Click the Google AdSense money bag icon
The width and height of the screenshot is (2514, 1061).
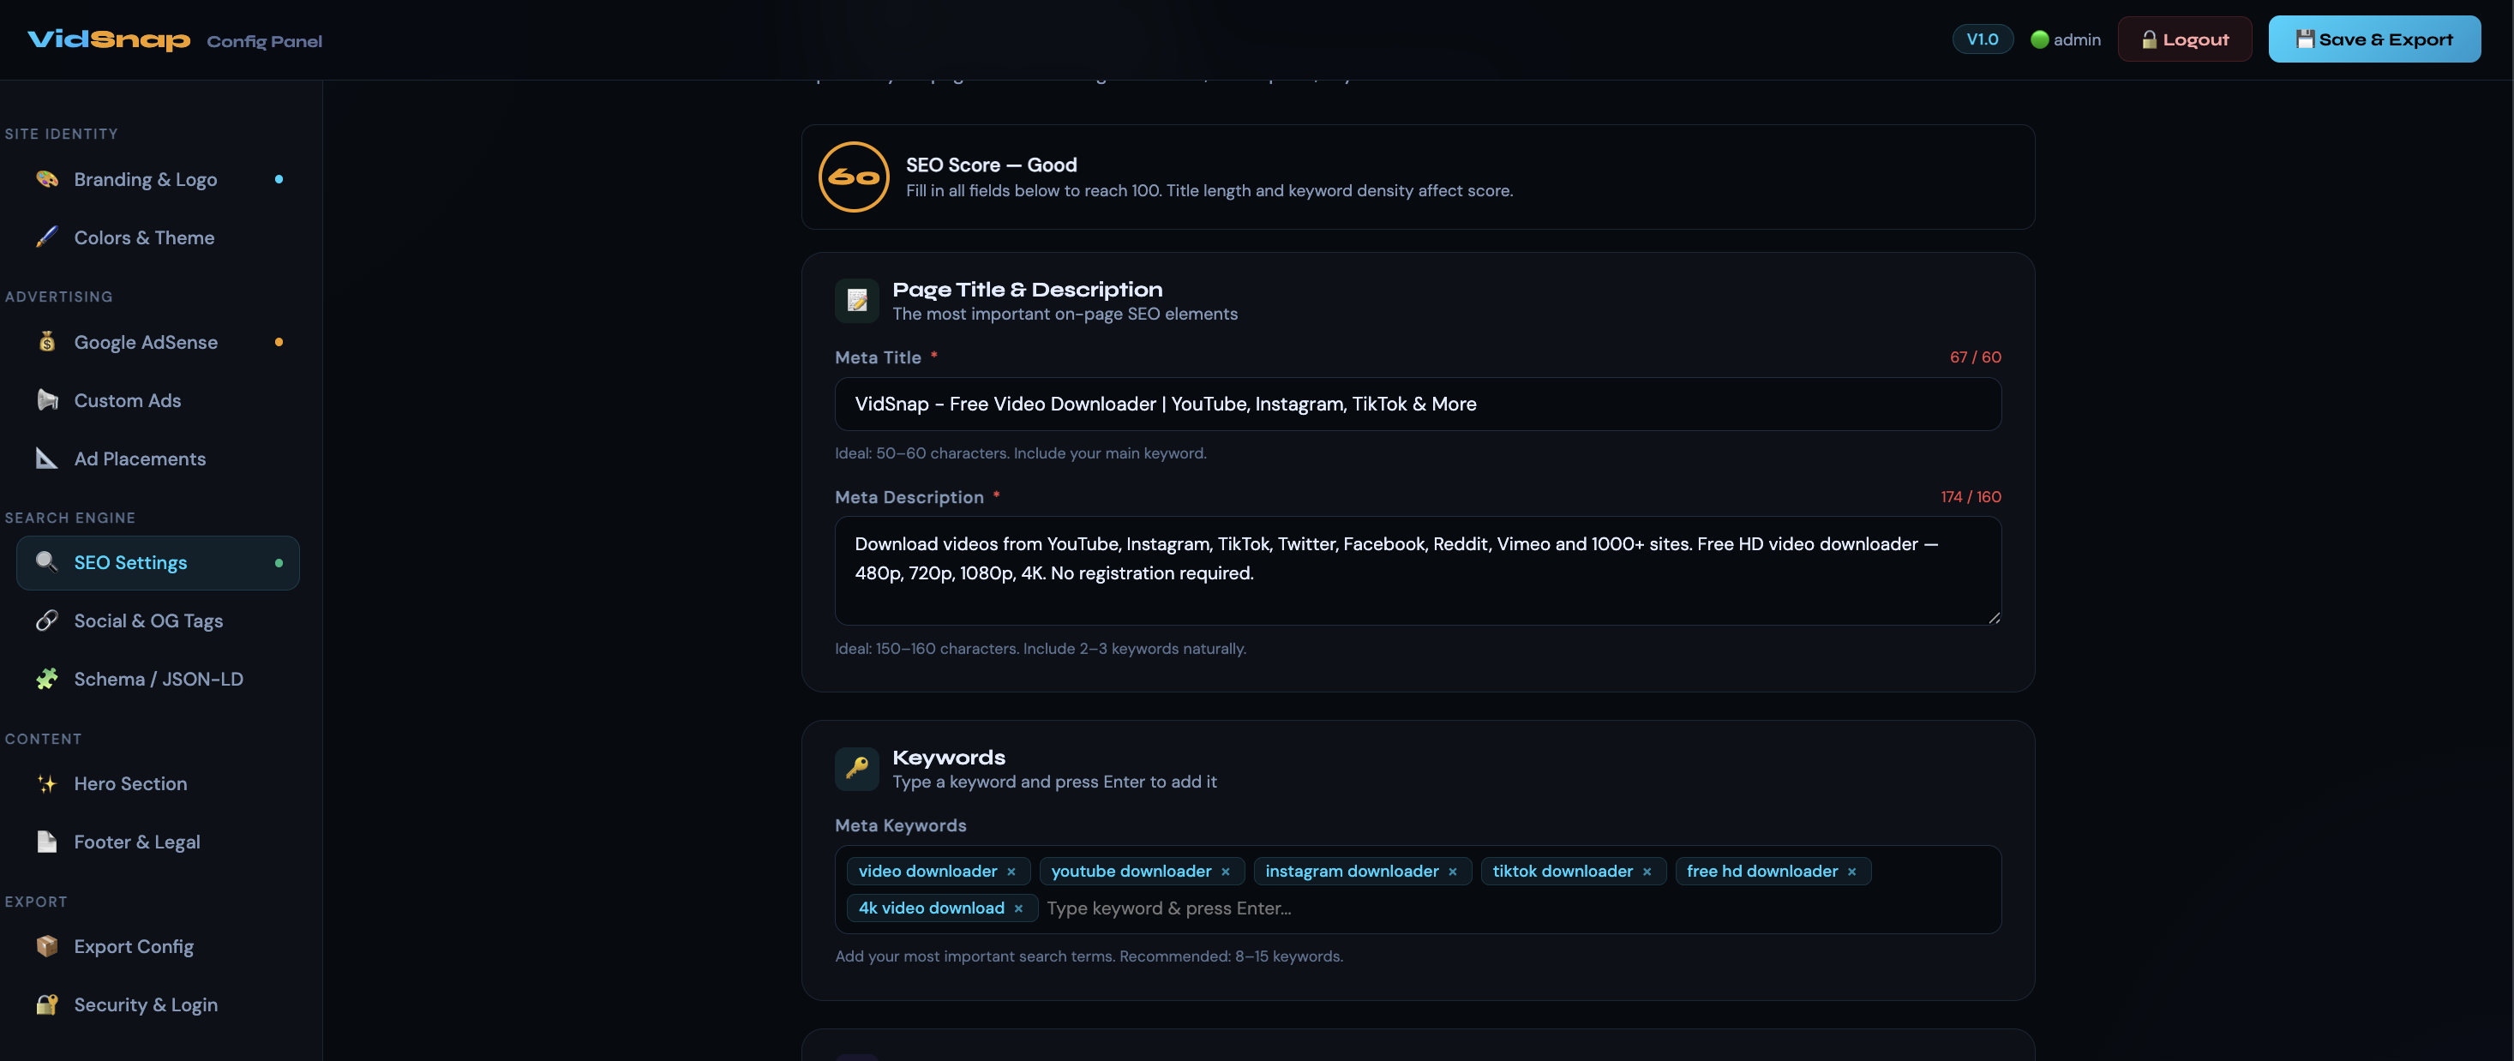click(x=47, y=342)
